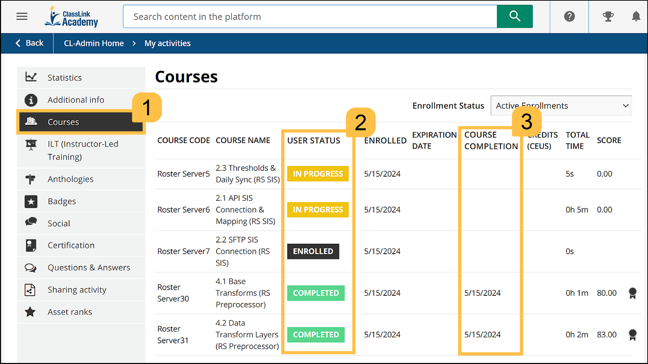Open Questions & Answers section
The height and width of the screenshot is (364, 648).
[x=88, y=268]
